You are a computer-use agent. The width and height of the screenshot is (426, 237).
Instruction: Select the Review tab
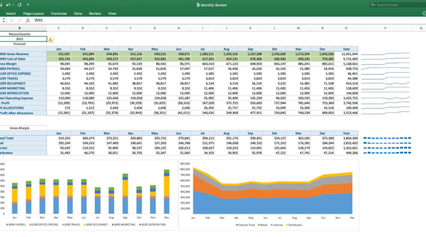95,14
